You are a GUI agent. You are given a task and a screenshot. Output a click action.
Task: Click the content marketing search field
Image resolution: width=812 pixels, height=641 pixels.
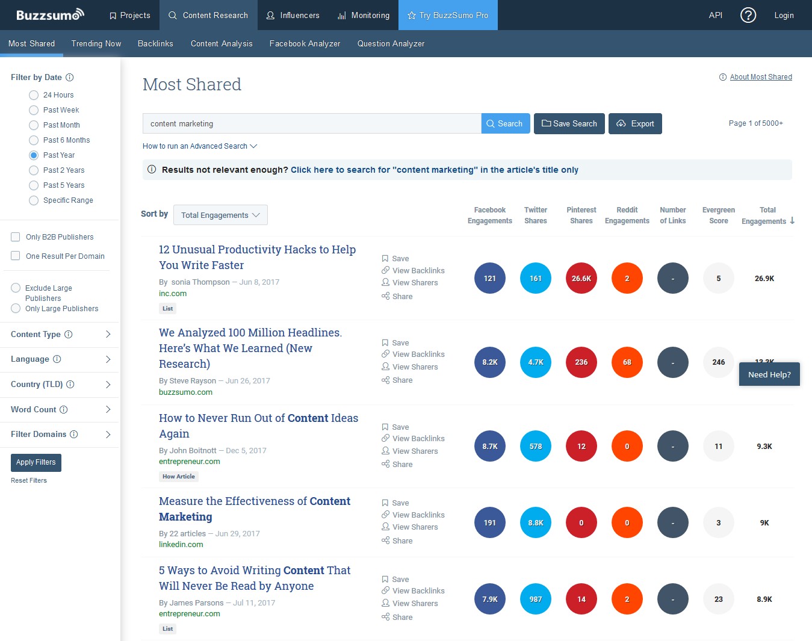tap(311, 123)
